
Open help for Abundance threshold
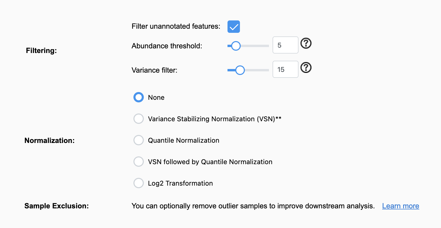click(306, 43)
